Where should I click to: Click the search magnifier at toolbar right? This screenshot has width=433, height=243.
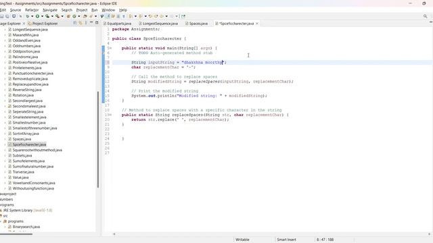coord(426,16)
